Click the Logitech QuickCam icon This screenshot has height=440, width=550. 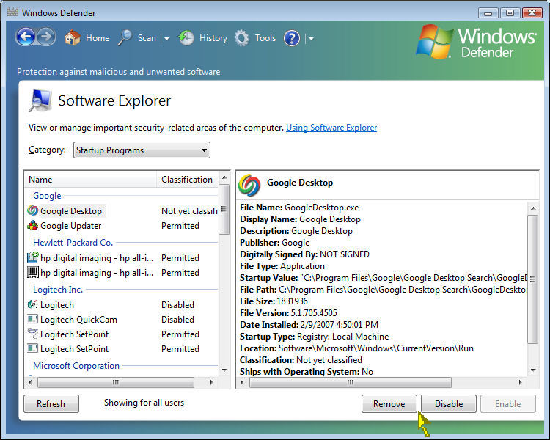[32, 319]
